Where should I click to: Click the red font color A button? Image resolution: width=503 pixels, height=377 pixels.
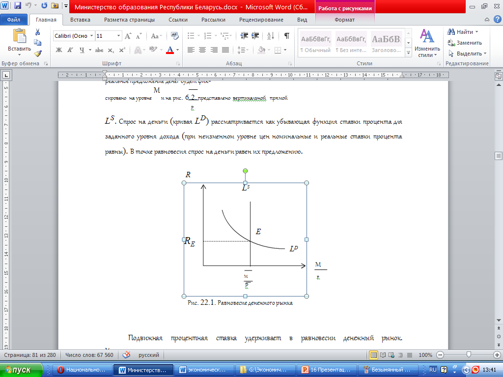tap(170, 50)
